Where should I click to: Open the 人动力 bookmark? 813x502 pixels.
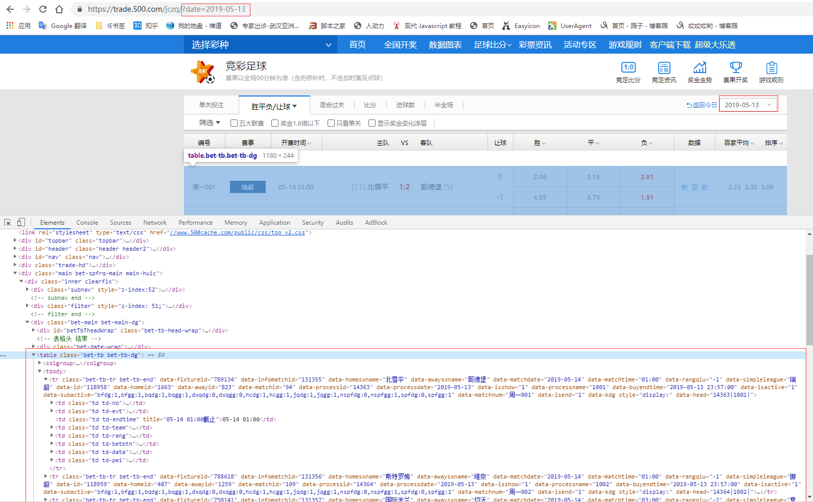pos(369,26)
